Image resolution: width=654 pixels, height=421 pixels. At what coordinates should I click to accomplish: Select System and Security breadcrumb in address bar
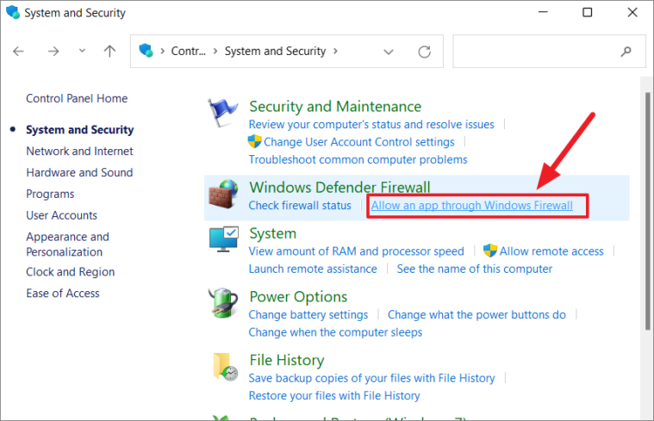(x=275, y=51)
